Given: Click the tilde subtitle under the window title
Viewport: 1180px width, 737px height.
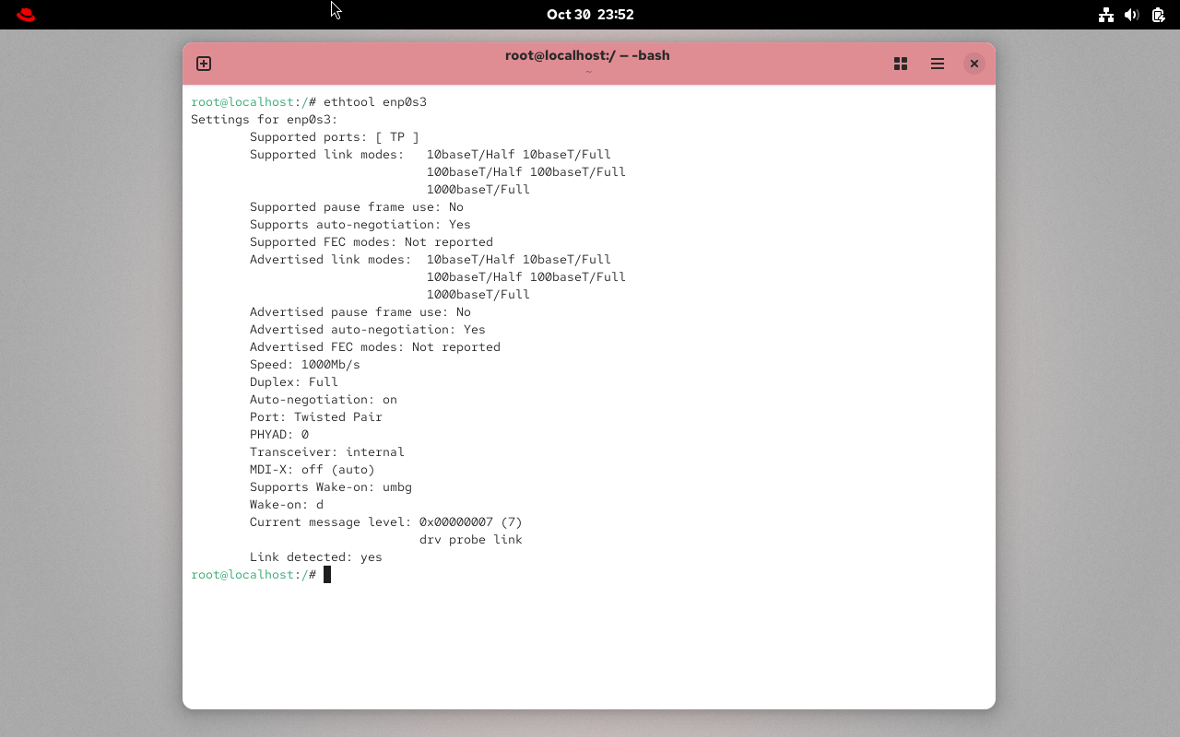Looking at the screenshot, I should [588, 70].
